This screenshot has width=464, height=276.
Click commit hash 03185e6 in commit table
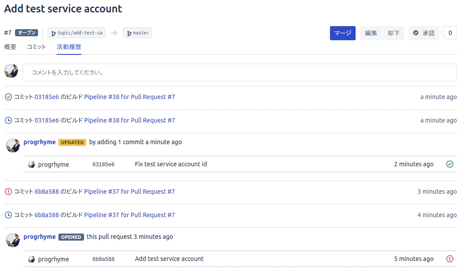pos(103,165)
